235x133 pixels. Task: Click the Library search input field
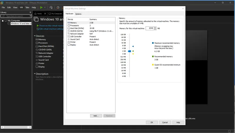pos(16,16)
